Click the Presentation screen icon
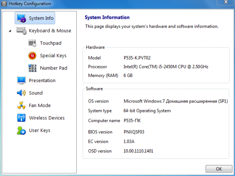The height and width of the screenshot is (176, 235). [x=22, y=81]
